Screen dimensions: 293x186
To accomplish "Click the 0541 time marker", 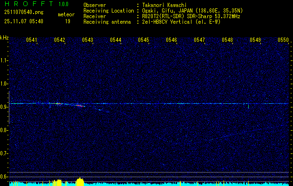I will [32, 40].
